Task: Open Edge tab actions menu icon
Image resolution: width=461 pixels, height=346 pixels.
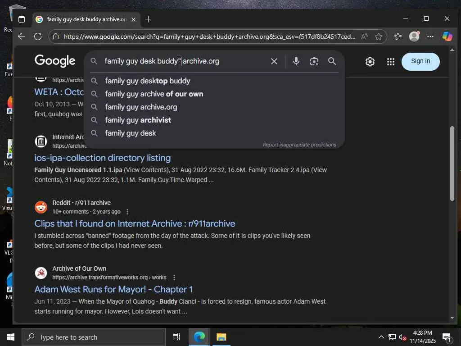Action: [x=22, y=19]
